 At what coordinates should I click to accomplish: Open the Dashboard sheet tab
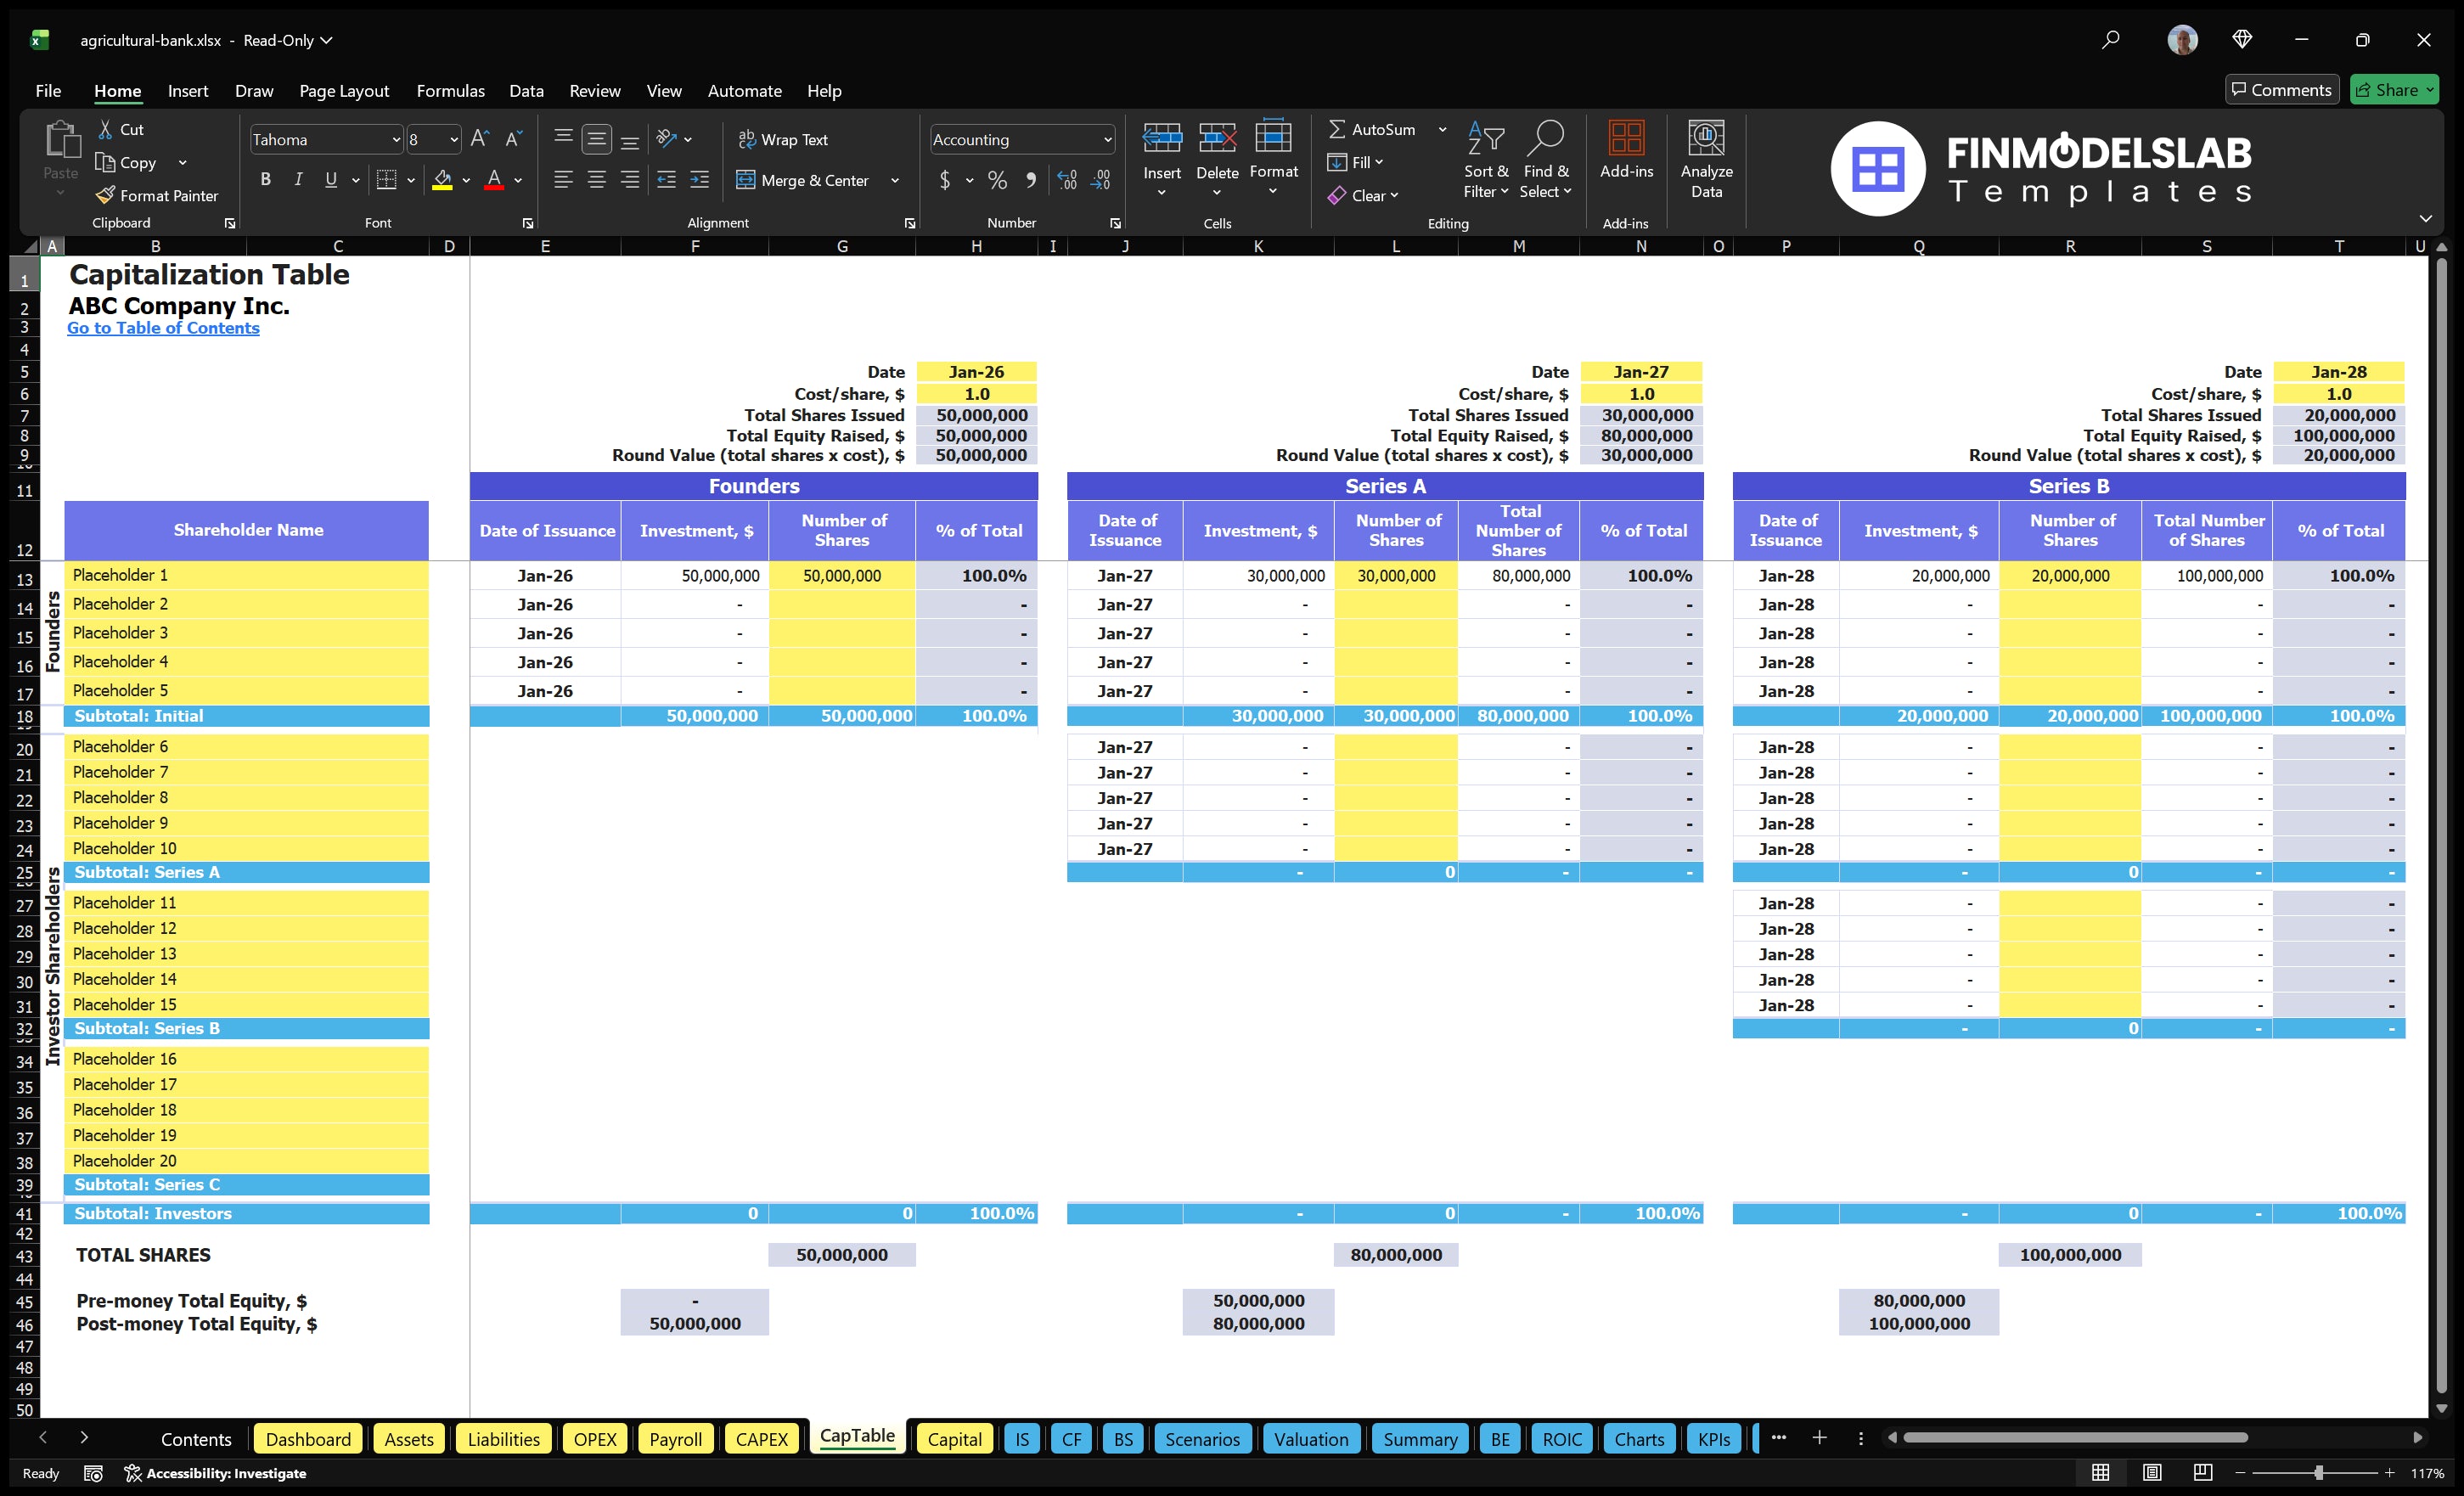[308, 1438]
